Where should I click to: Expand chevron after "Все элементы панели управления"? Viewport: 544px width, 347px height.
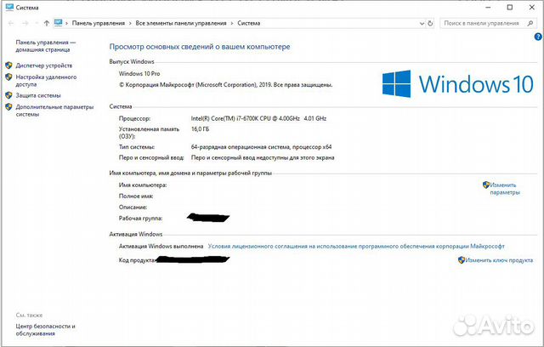(x=232, y=23)
